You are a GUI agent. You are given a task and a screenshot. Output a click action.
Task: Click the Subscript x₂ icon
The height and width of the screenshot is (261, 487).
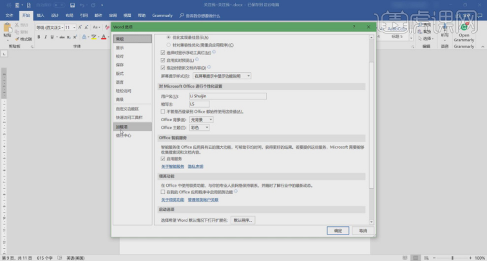tap(69, 37)
